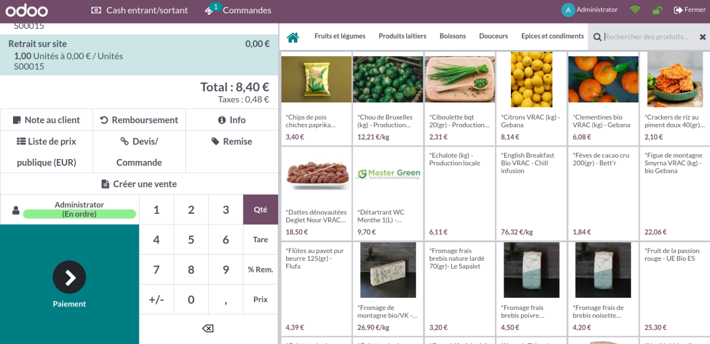Add Chips de pois chiches paprika product
Image resolution: width=710 pixels, height=344 pixels.
[x=316, y=98]
